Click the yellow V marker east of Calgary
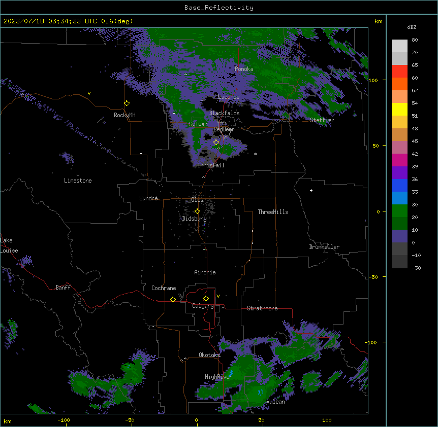438x427 pixels. 218,296
